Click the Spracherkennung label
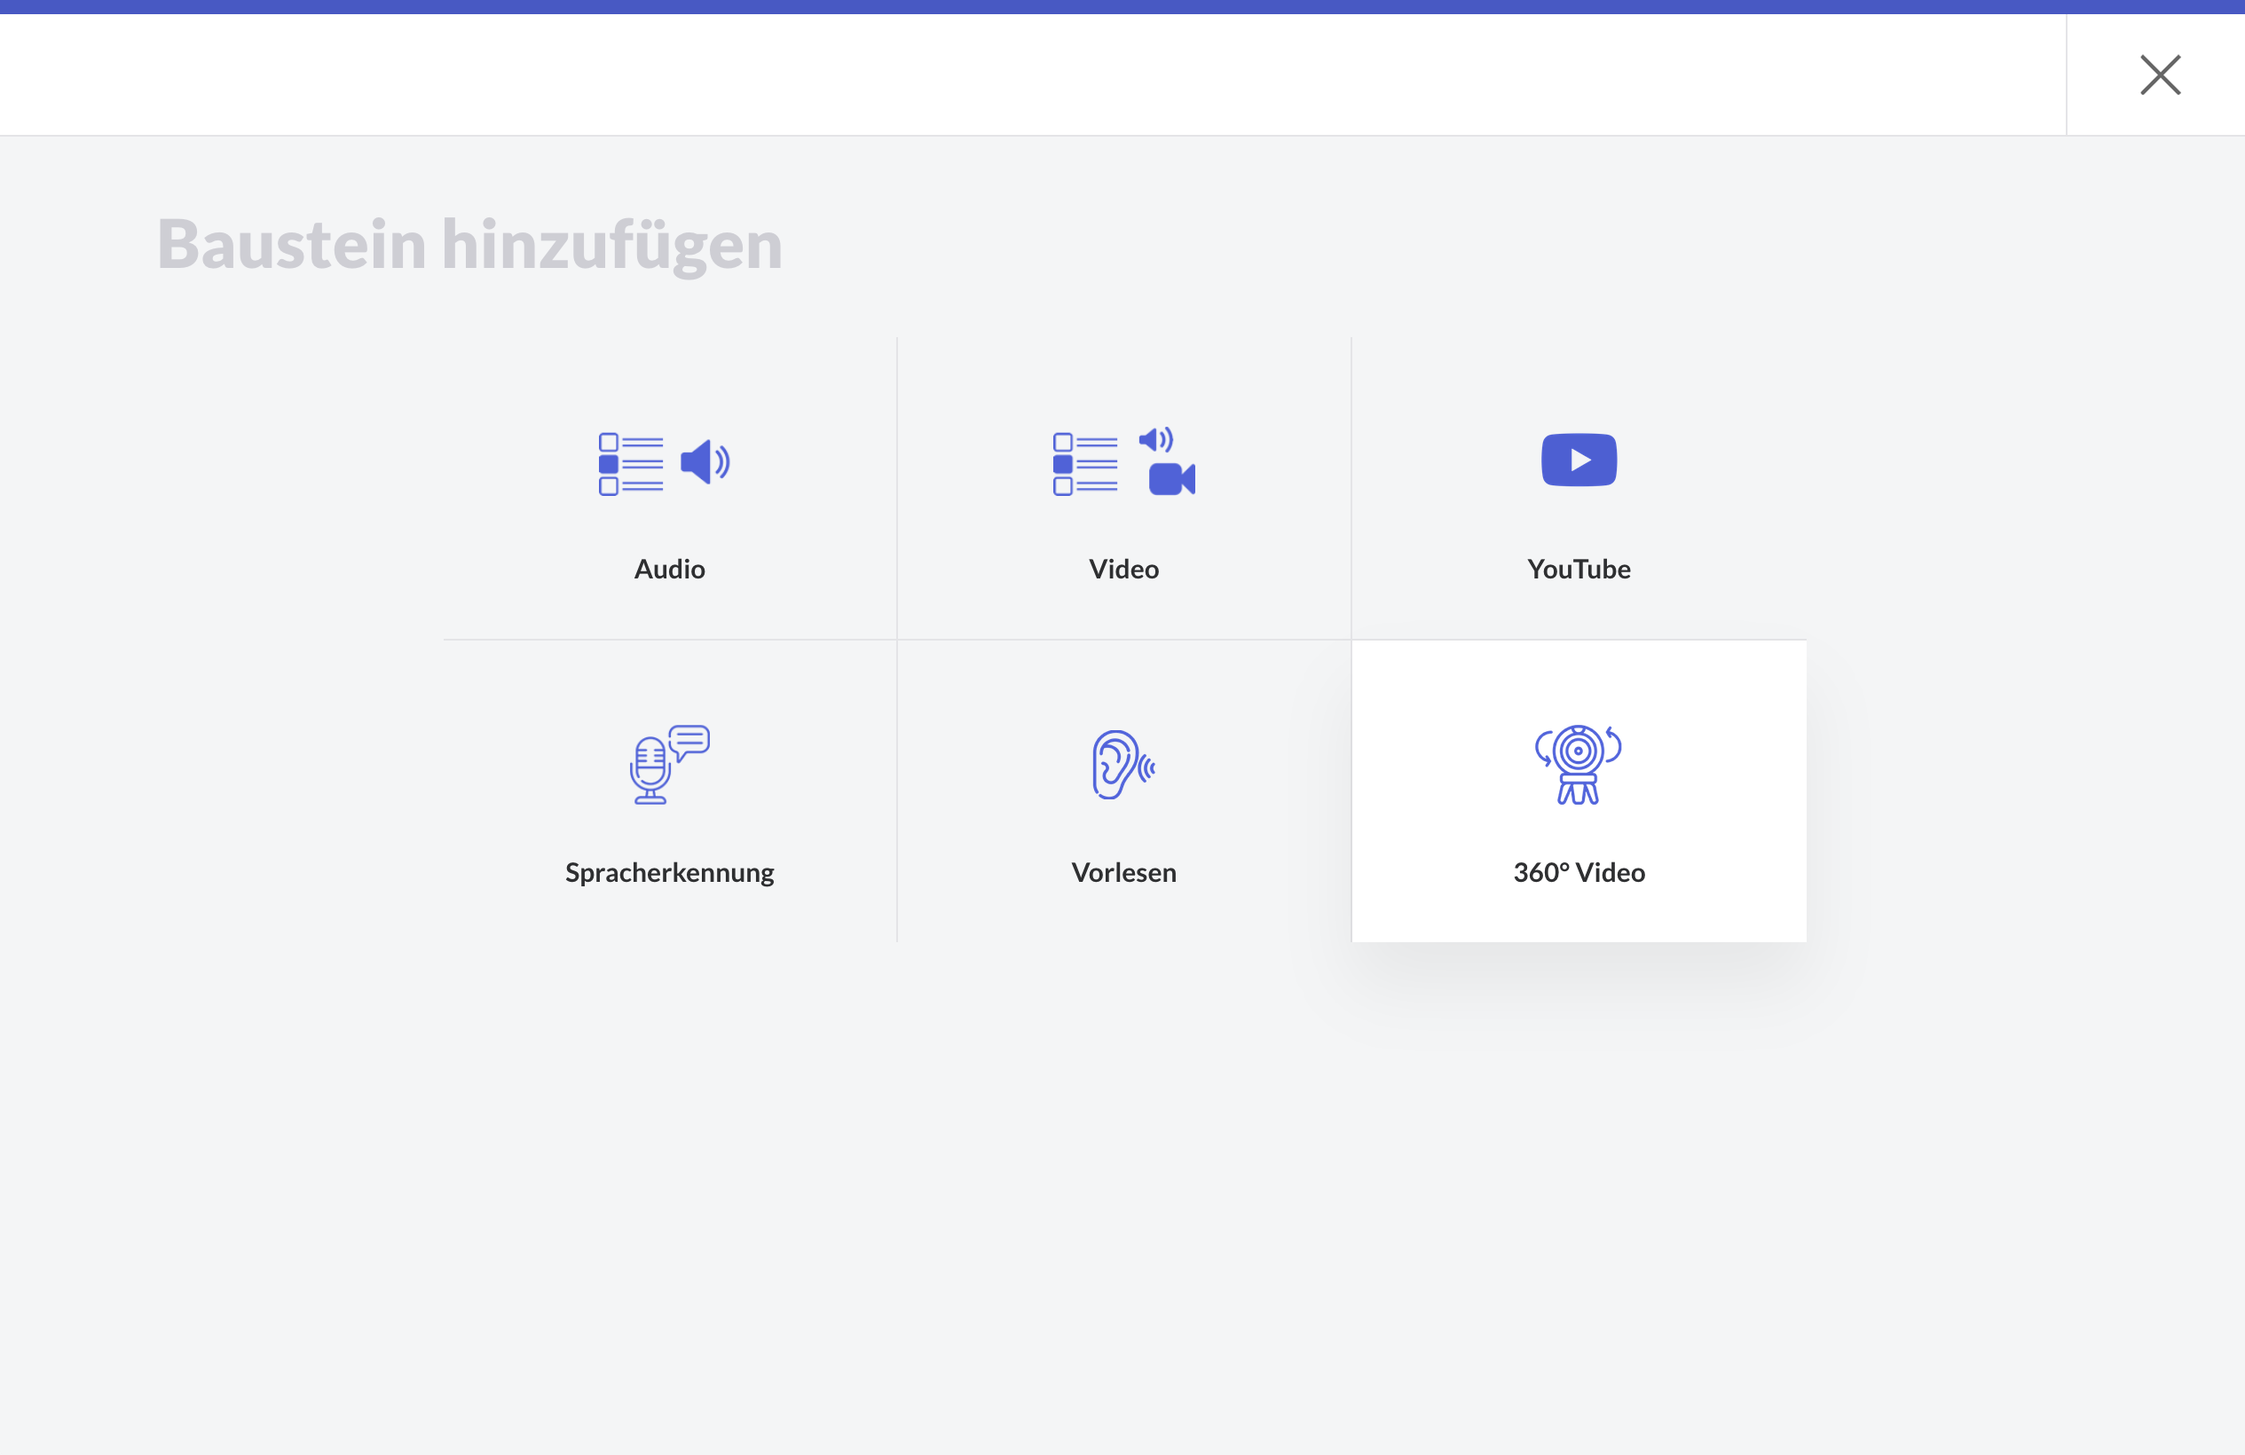 669,873
